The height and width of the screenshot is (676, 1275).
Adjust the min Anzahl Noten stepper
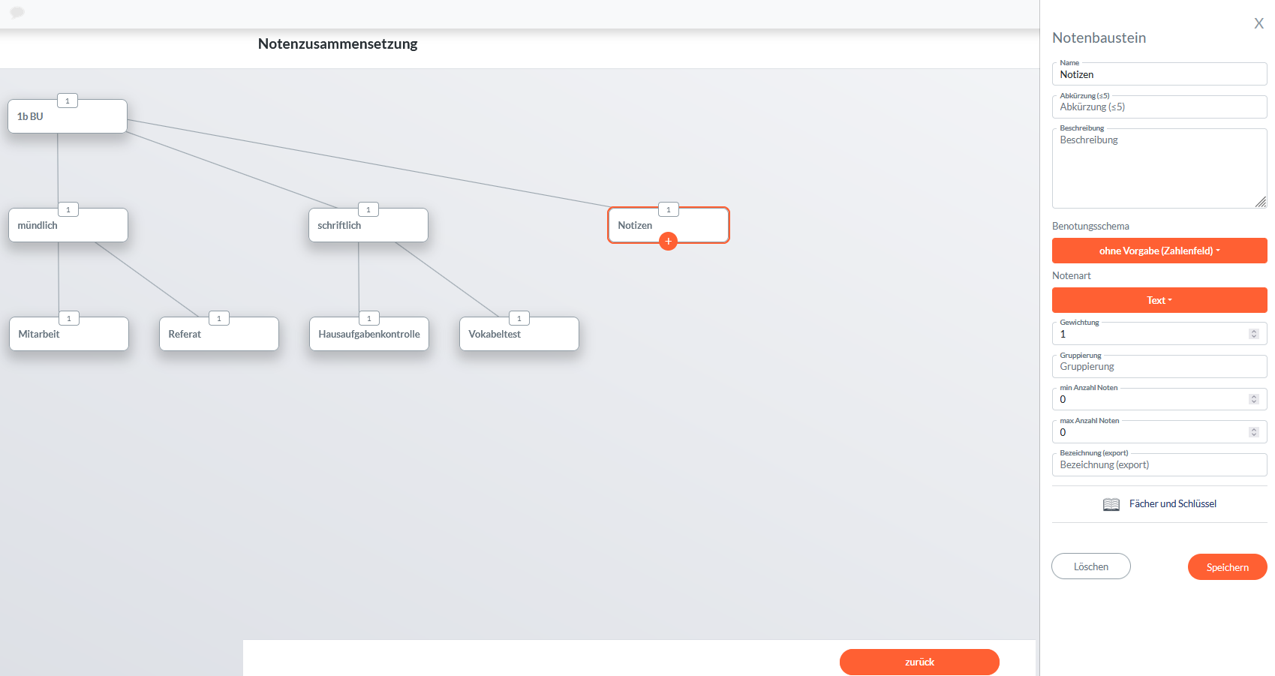point(1253,399)
